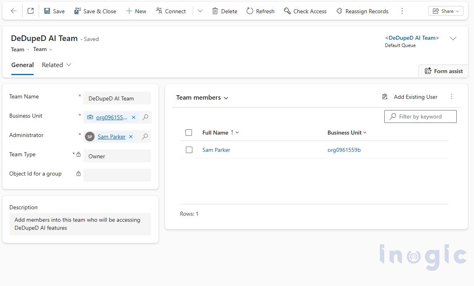Viewport: 474px width, 286px height.
Task: Click the Rows: 1 count text
Action: pyautogui.click(x=189, y=214)
